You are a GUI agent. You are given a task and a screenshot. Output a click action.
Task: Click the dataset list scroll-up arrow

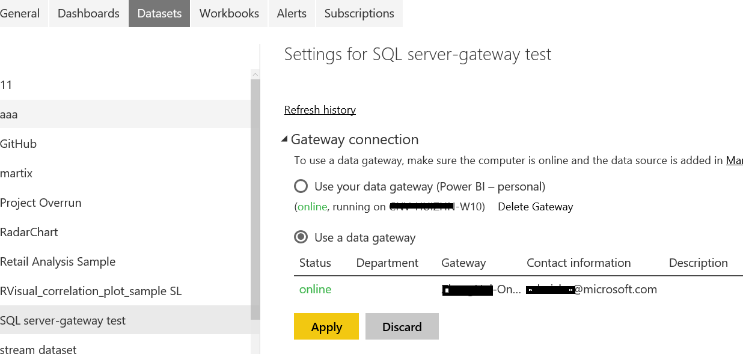[255, 75]
